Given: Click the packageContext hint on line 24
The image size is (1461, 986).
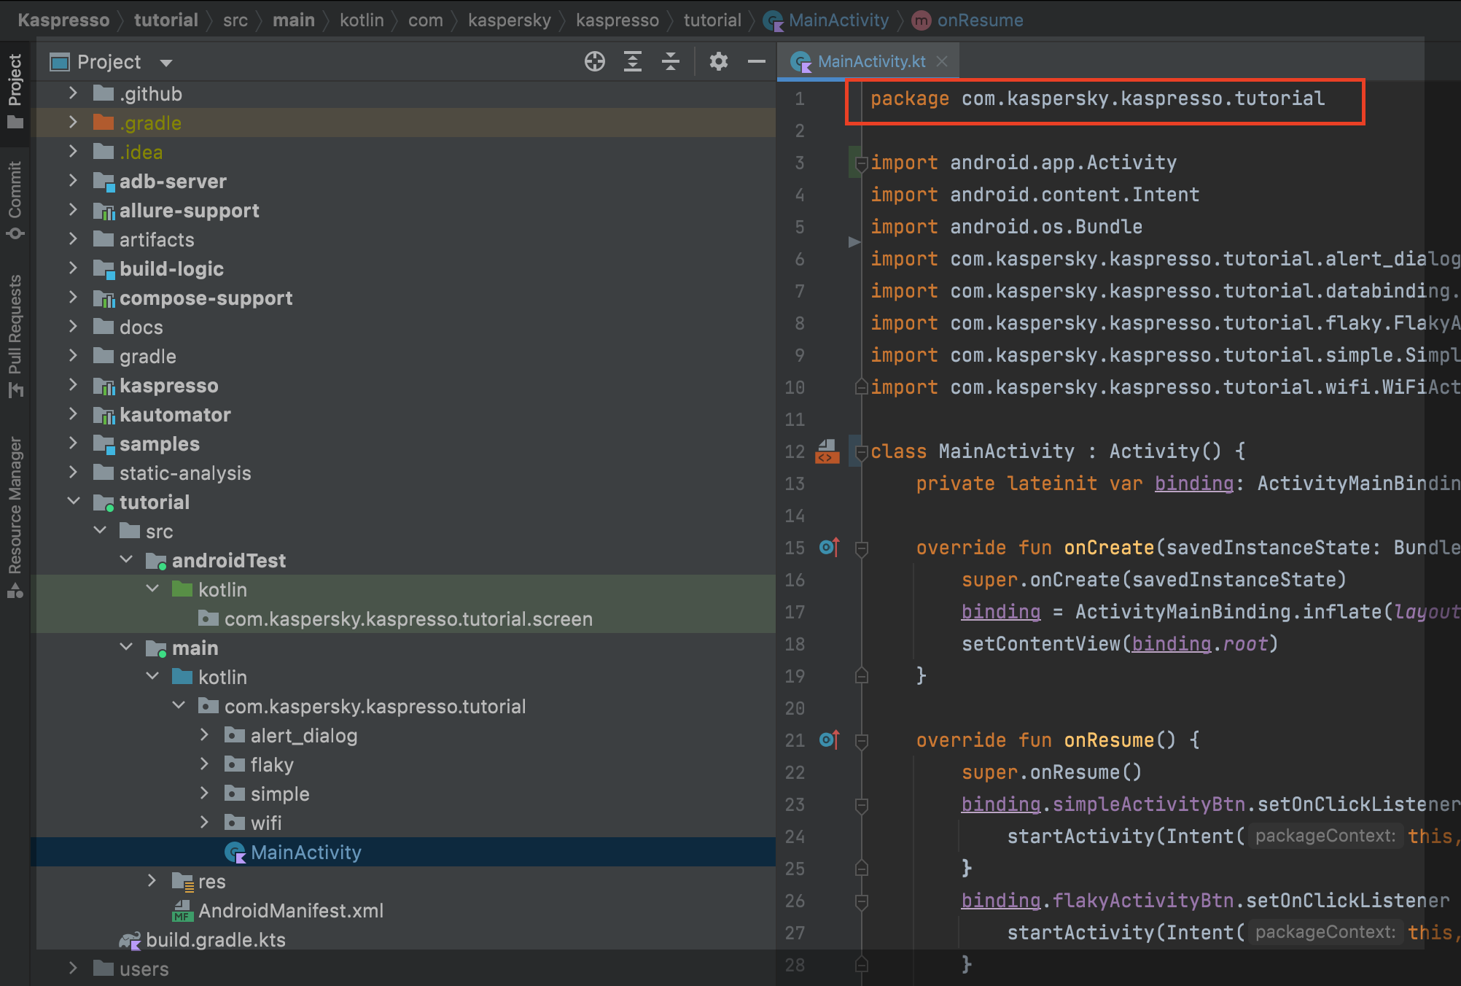Looking at the screenshot, I should point(1325,836).
